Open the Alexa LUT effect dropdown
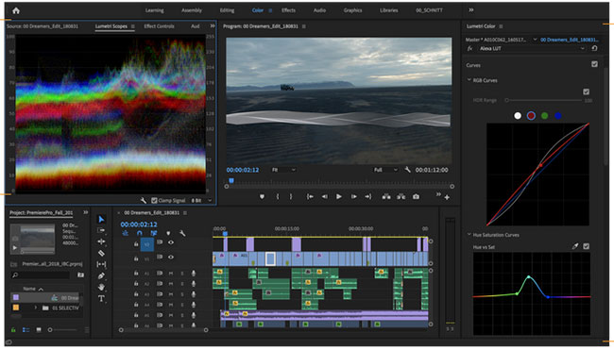The height and width of the screenshot is (349, 614). pyautogui.click(x=532, y=48)
